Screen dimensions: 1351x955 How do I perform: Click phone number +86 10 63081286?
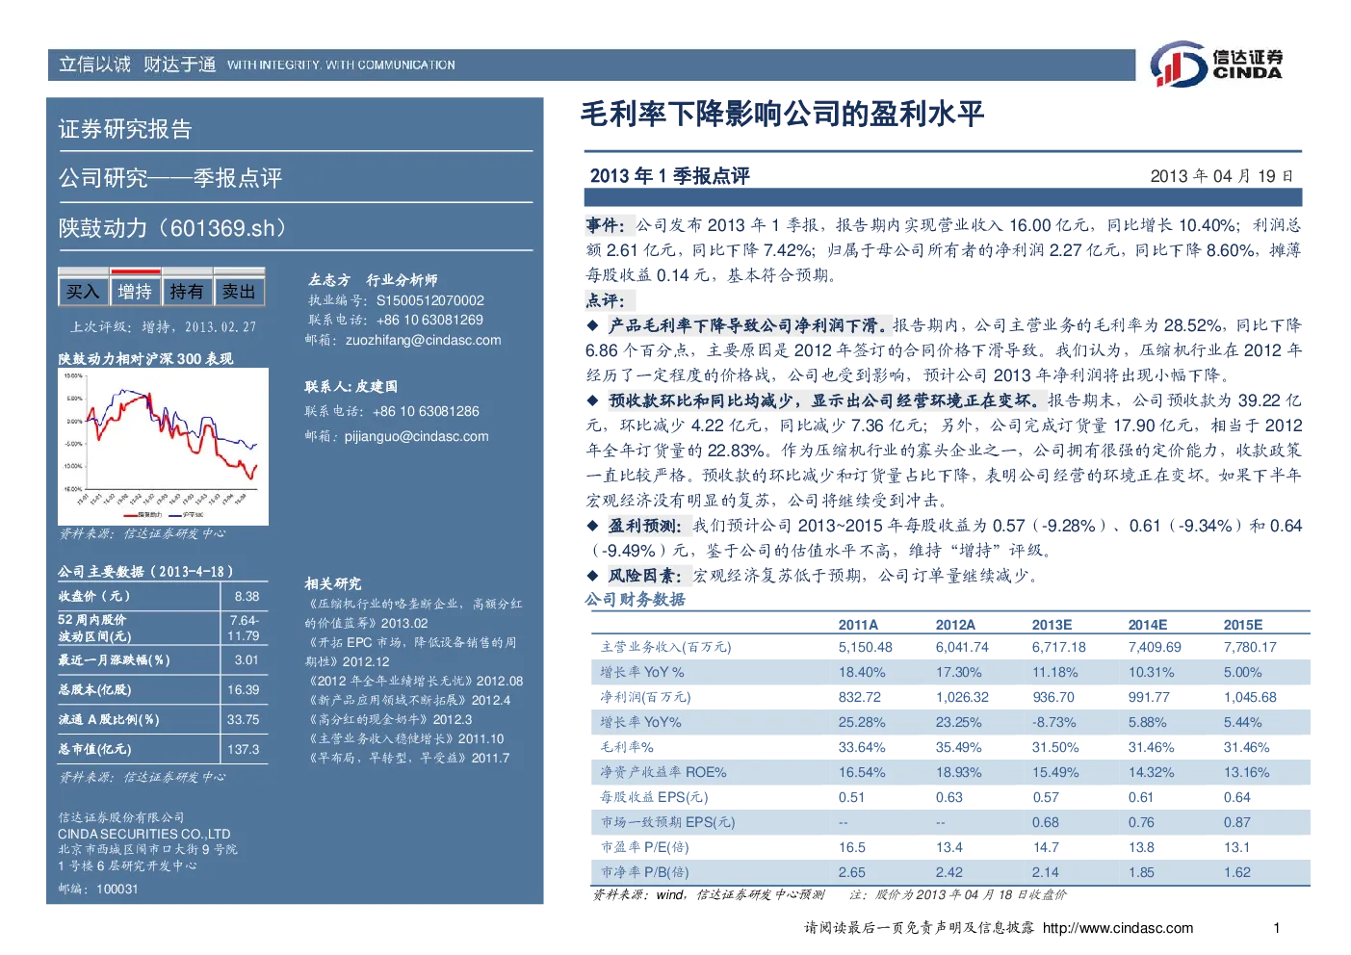pyautogui.click(x=426, y=411)
